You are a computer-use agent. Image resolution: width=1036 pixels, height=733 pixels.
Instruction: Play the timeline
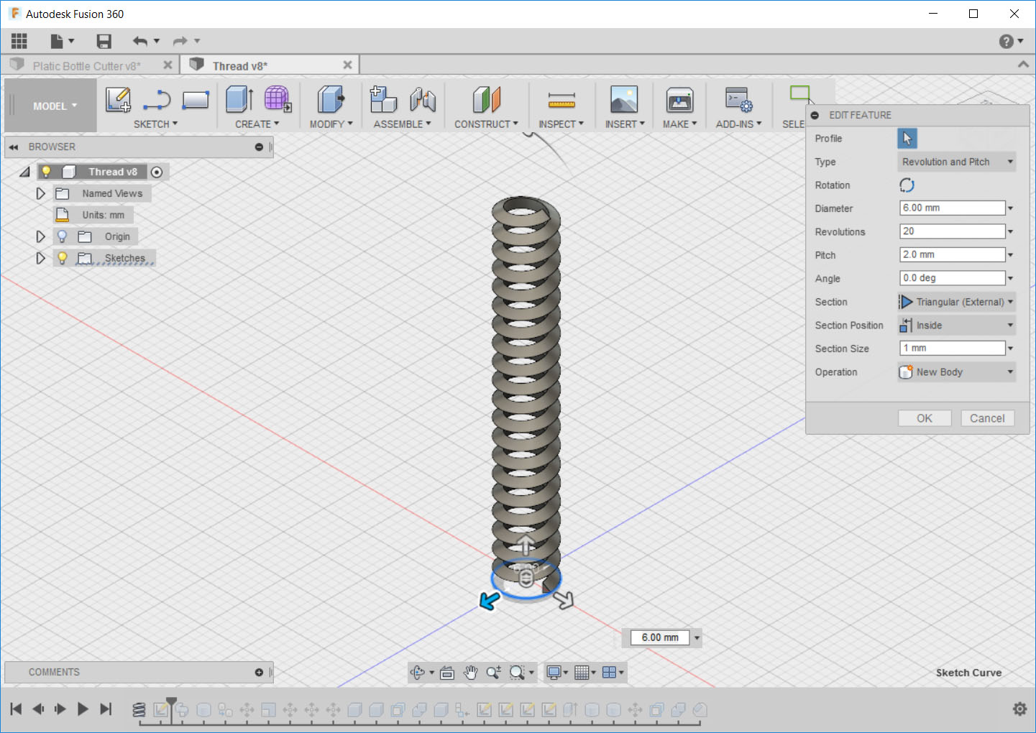click(x=83, y=709)
